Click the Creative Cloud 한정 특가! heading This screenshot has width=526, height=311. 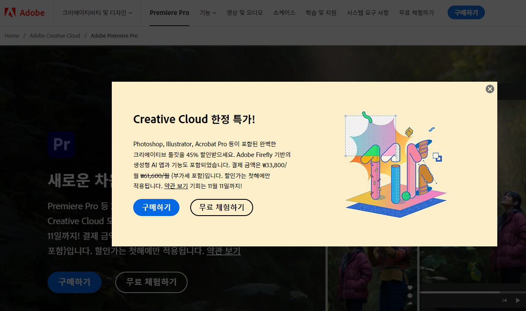pos(194,119)
